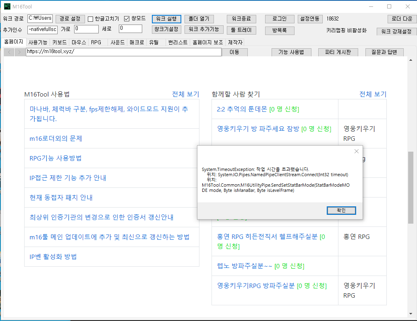Click 전체 보기 next to 함께할 사람 찾기
Screen dimensions: 417x321
coord(373,94)
